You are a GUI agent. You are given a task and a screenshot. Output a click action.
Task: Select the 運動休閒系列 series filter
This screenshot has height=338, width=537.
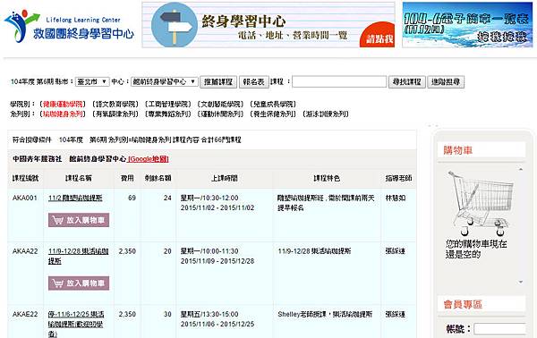220,114
